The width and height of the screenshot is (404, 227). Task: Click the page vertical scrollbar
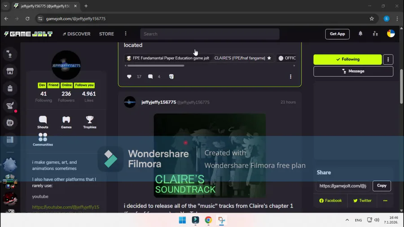point(401,87)
